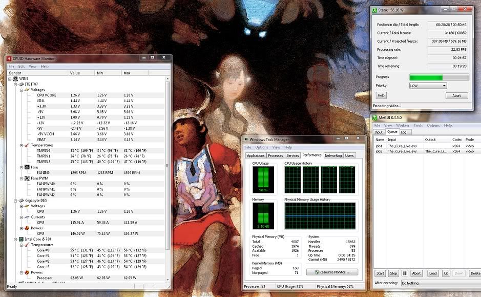
Task: Click the pause icon button in MeGUI queue
Action: point(405,273)
